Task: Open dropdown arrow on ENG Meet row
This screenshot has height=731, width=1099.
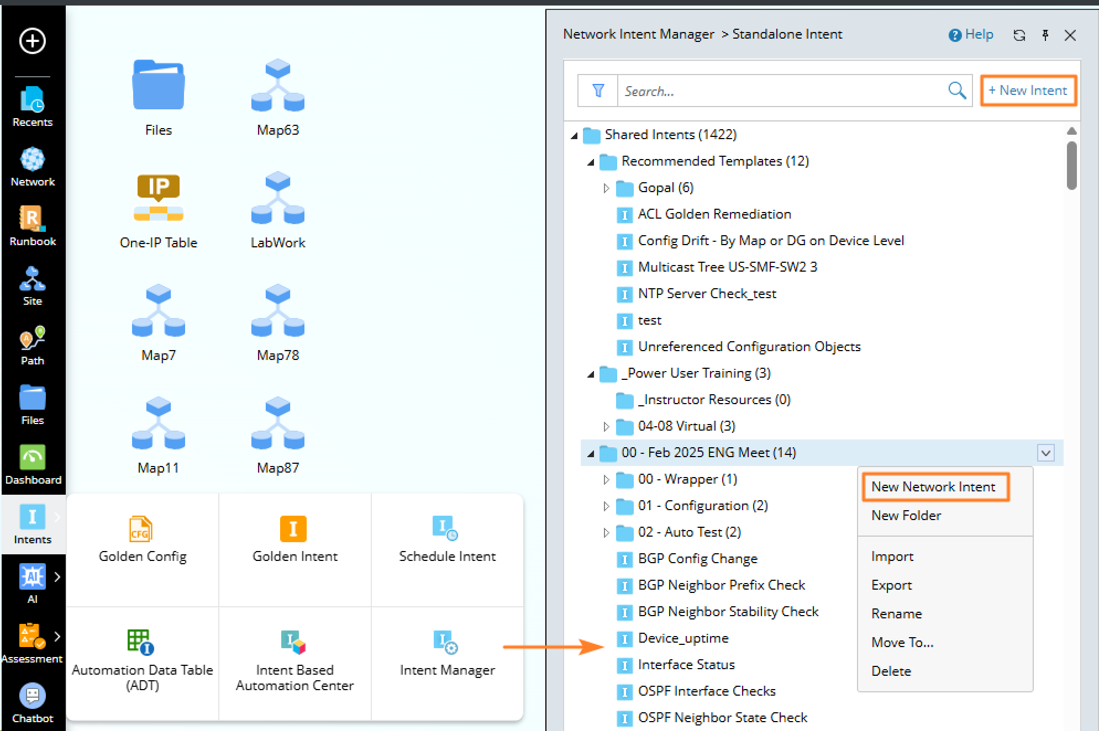Action: (1046, 453)
